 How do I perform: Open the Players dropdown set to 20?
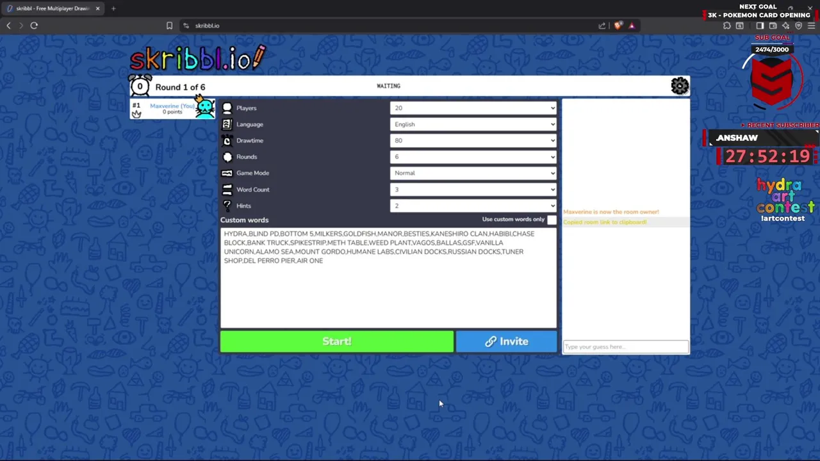click(473, 108)
